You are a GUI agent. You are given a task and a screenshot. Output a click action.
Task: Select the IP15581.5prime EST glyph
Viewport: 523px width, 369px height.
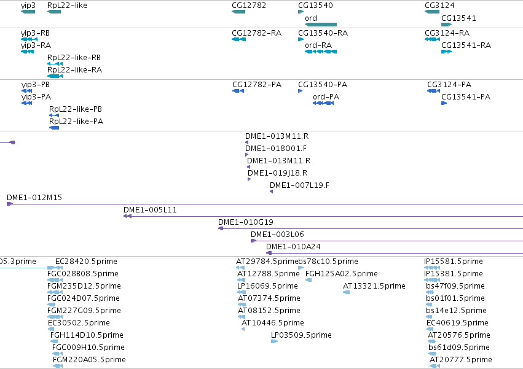point(432,268)
